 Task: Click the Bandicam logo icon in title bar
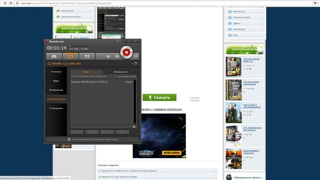(46, 41)
